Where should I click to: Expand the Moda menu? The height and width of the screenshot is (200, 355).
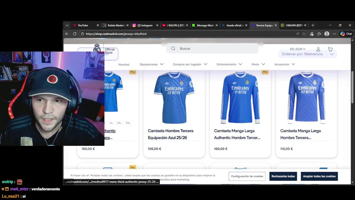258,64
